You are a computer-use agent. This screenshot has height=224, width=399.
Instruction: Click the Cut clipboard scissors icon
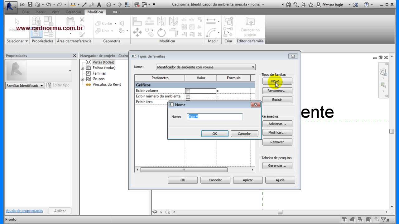click(82, 20)
